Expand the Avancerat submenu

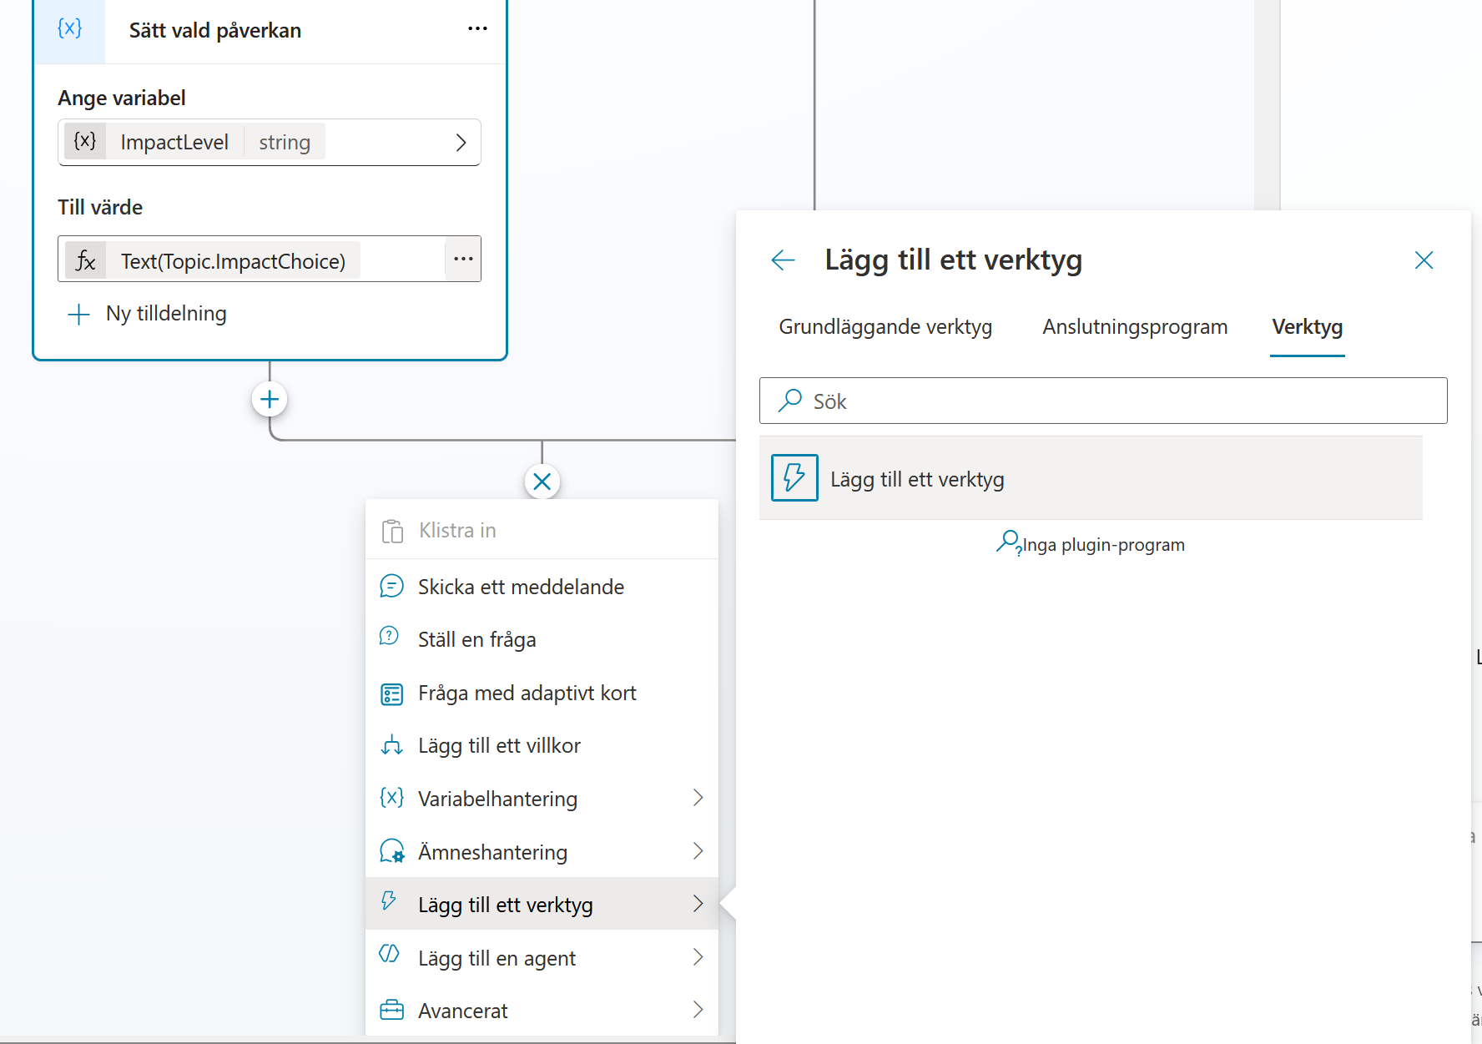click(x=542, y=1011)
